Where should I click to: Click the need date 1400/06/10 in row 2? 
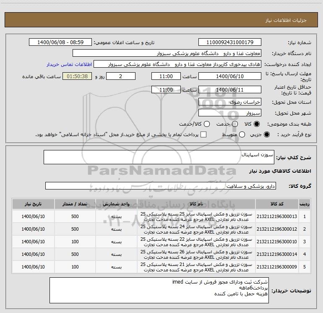tap(33, 229)
